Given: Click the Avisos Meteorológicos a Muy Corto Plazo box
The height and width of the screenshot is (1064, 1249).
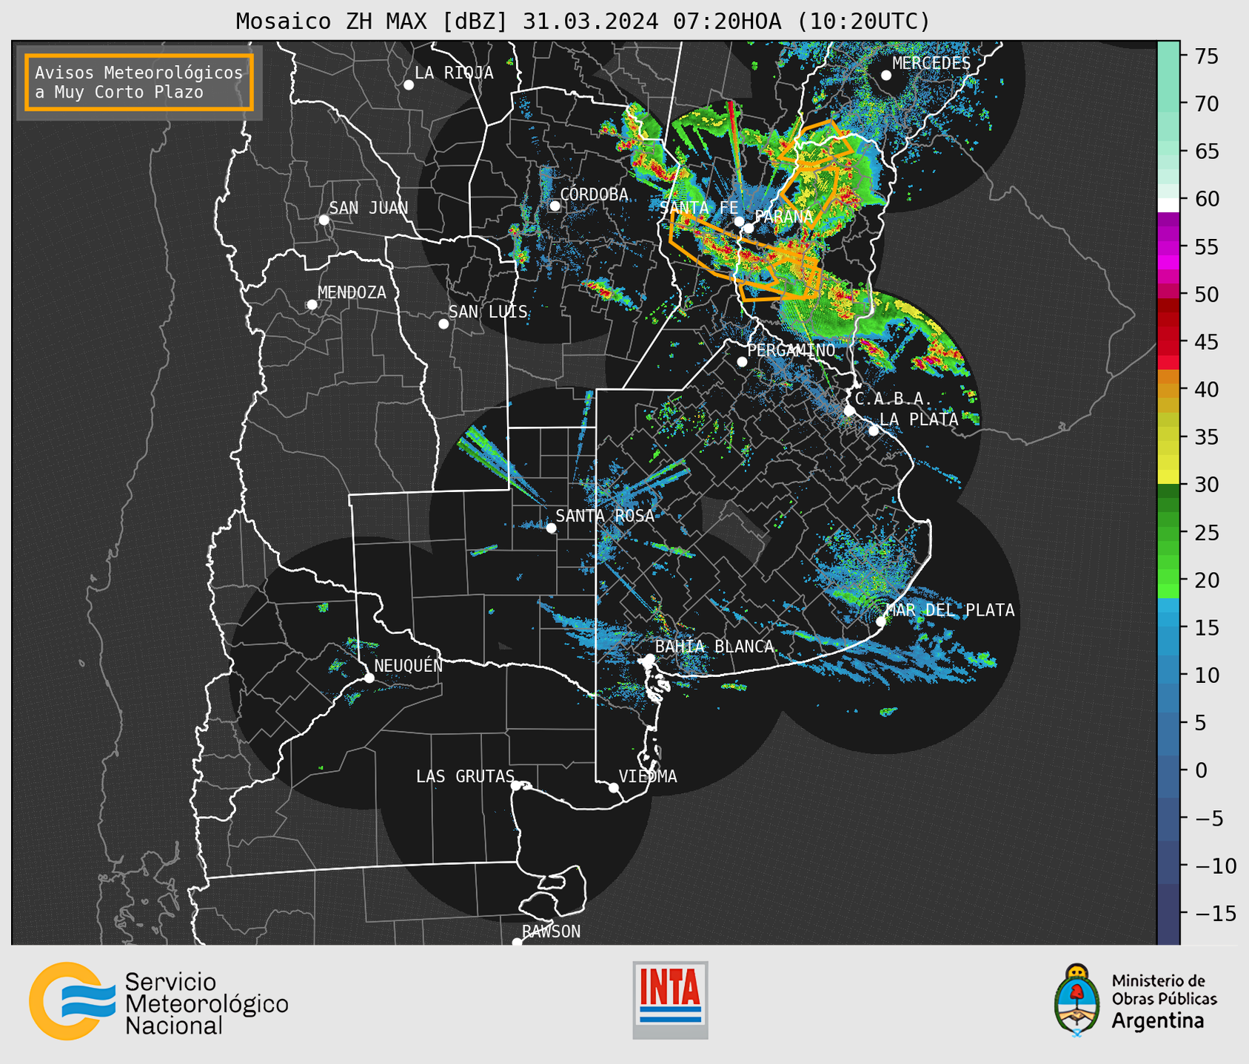Looking at the screenshot, I should click(139, 82).
